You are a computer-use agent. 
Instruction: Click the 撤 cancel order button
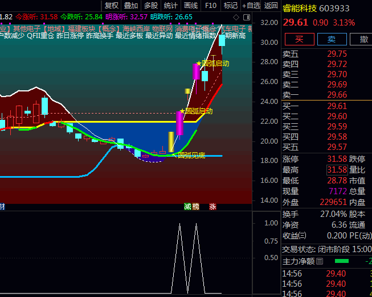point(361,39)
